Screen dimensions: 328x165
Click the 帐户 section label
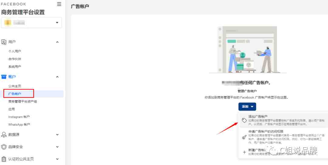coord(12,77)
